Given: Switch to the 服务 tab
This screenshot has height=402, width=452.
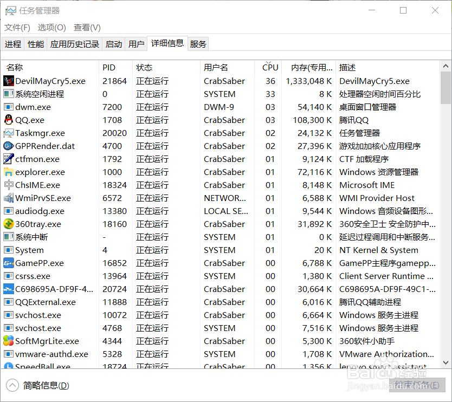Looking at the screenshot, I should (198, 44).
